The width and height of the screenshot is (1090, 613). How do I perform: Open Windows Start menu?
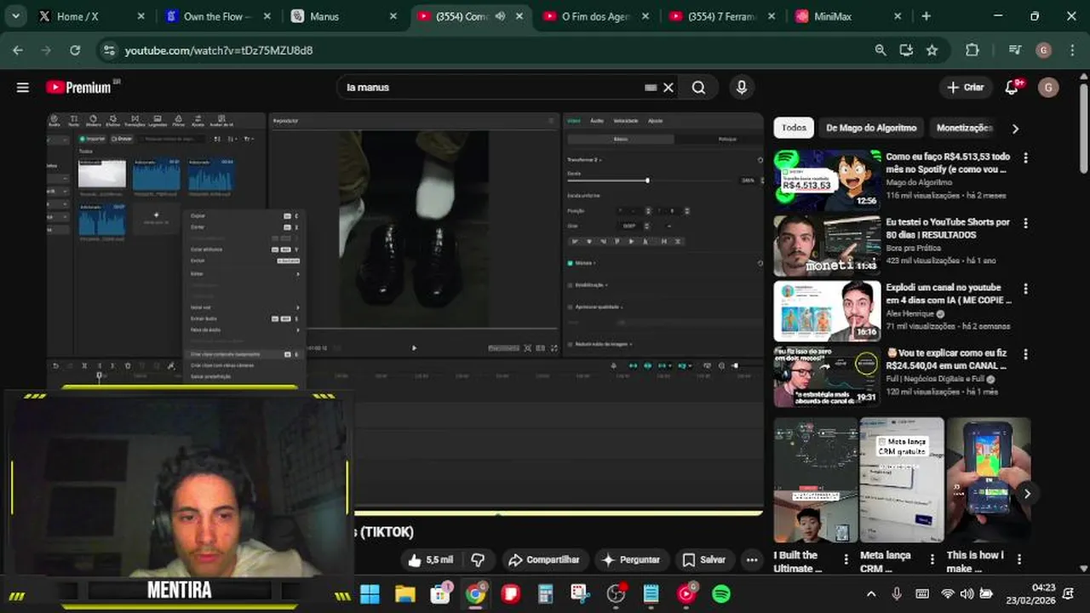coord(370,593)
